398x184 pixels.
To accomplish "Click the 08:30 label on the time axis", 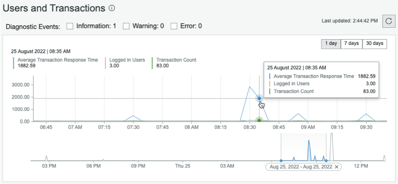I will 250,127.
